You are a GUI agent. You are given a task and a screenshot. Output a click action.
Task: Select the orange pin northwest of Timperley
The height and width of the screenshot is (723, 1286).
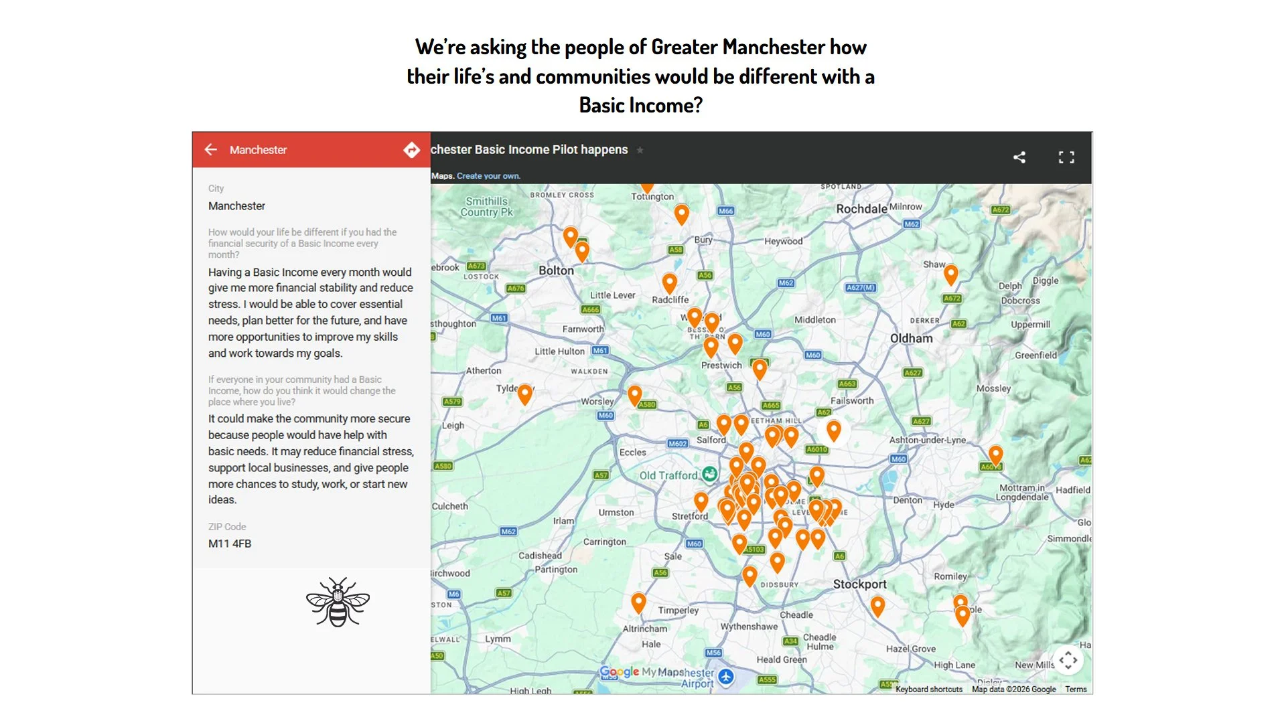[x=638, y=602]
